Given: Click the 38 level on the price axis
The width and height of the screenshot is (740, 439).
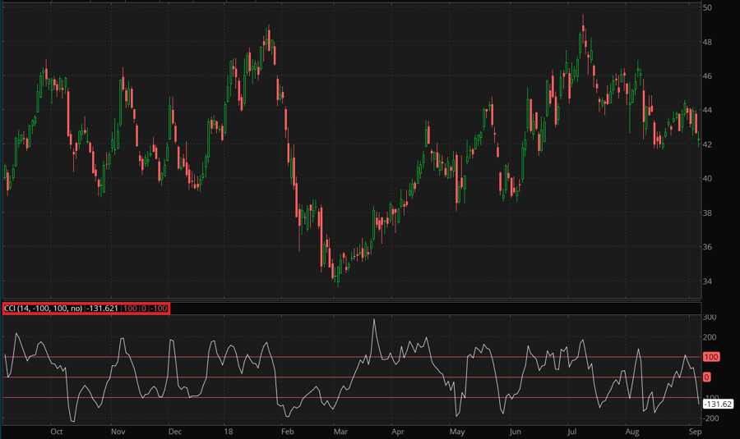Looking at the screenshot, I should coord(706,213).
